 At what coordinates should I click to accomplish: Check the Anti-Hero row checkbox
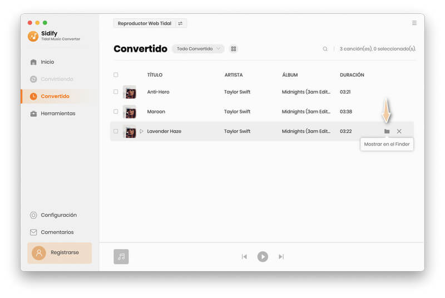pos(116,92)
